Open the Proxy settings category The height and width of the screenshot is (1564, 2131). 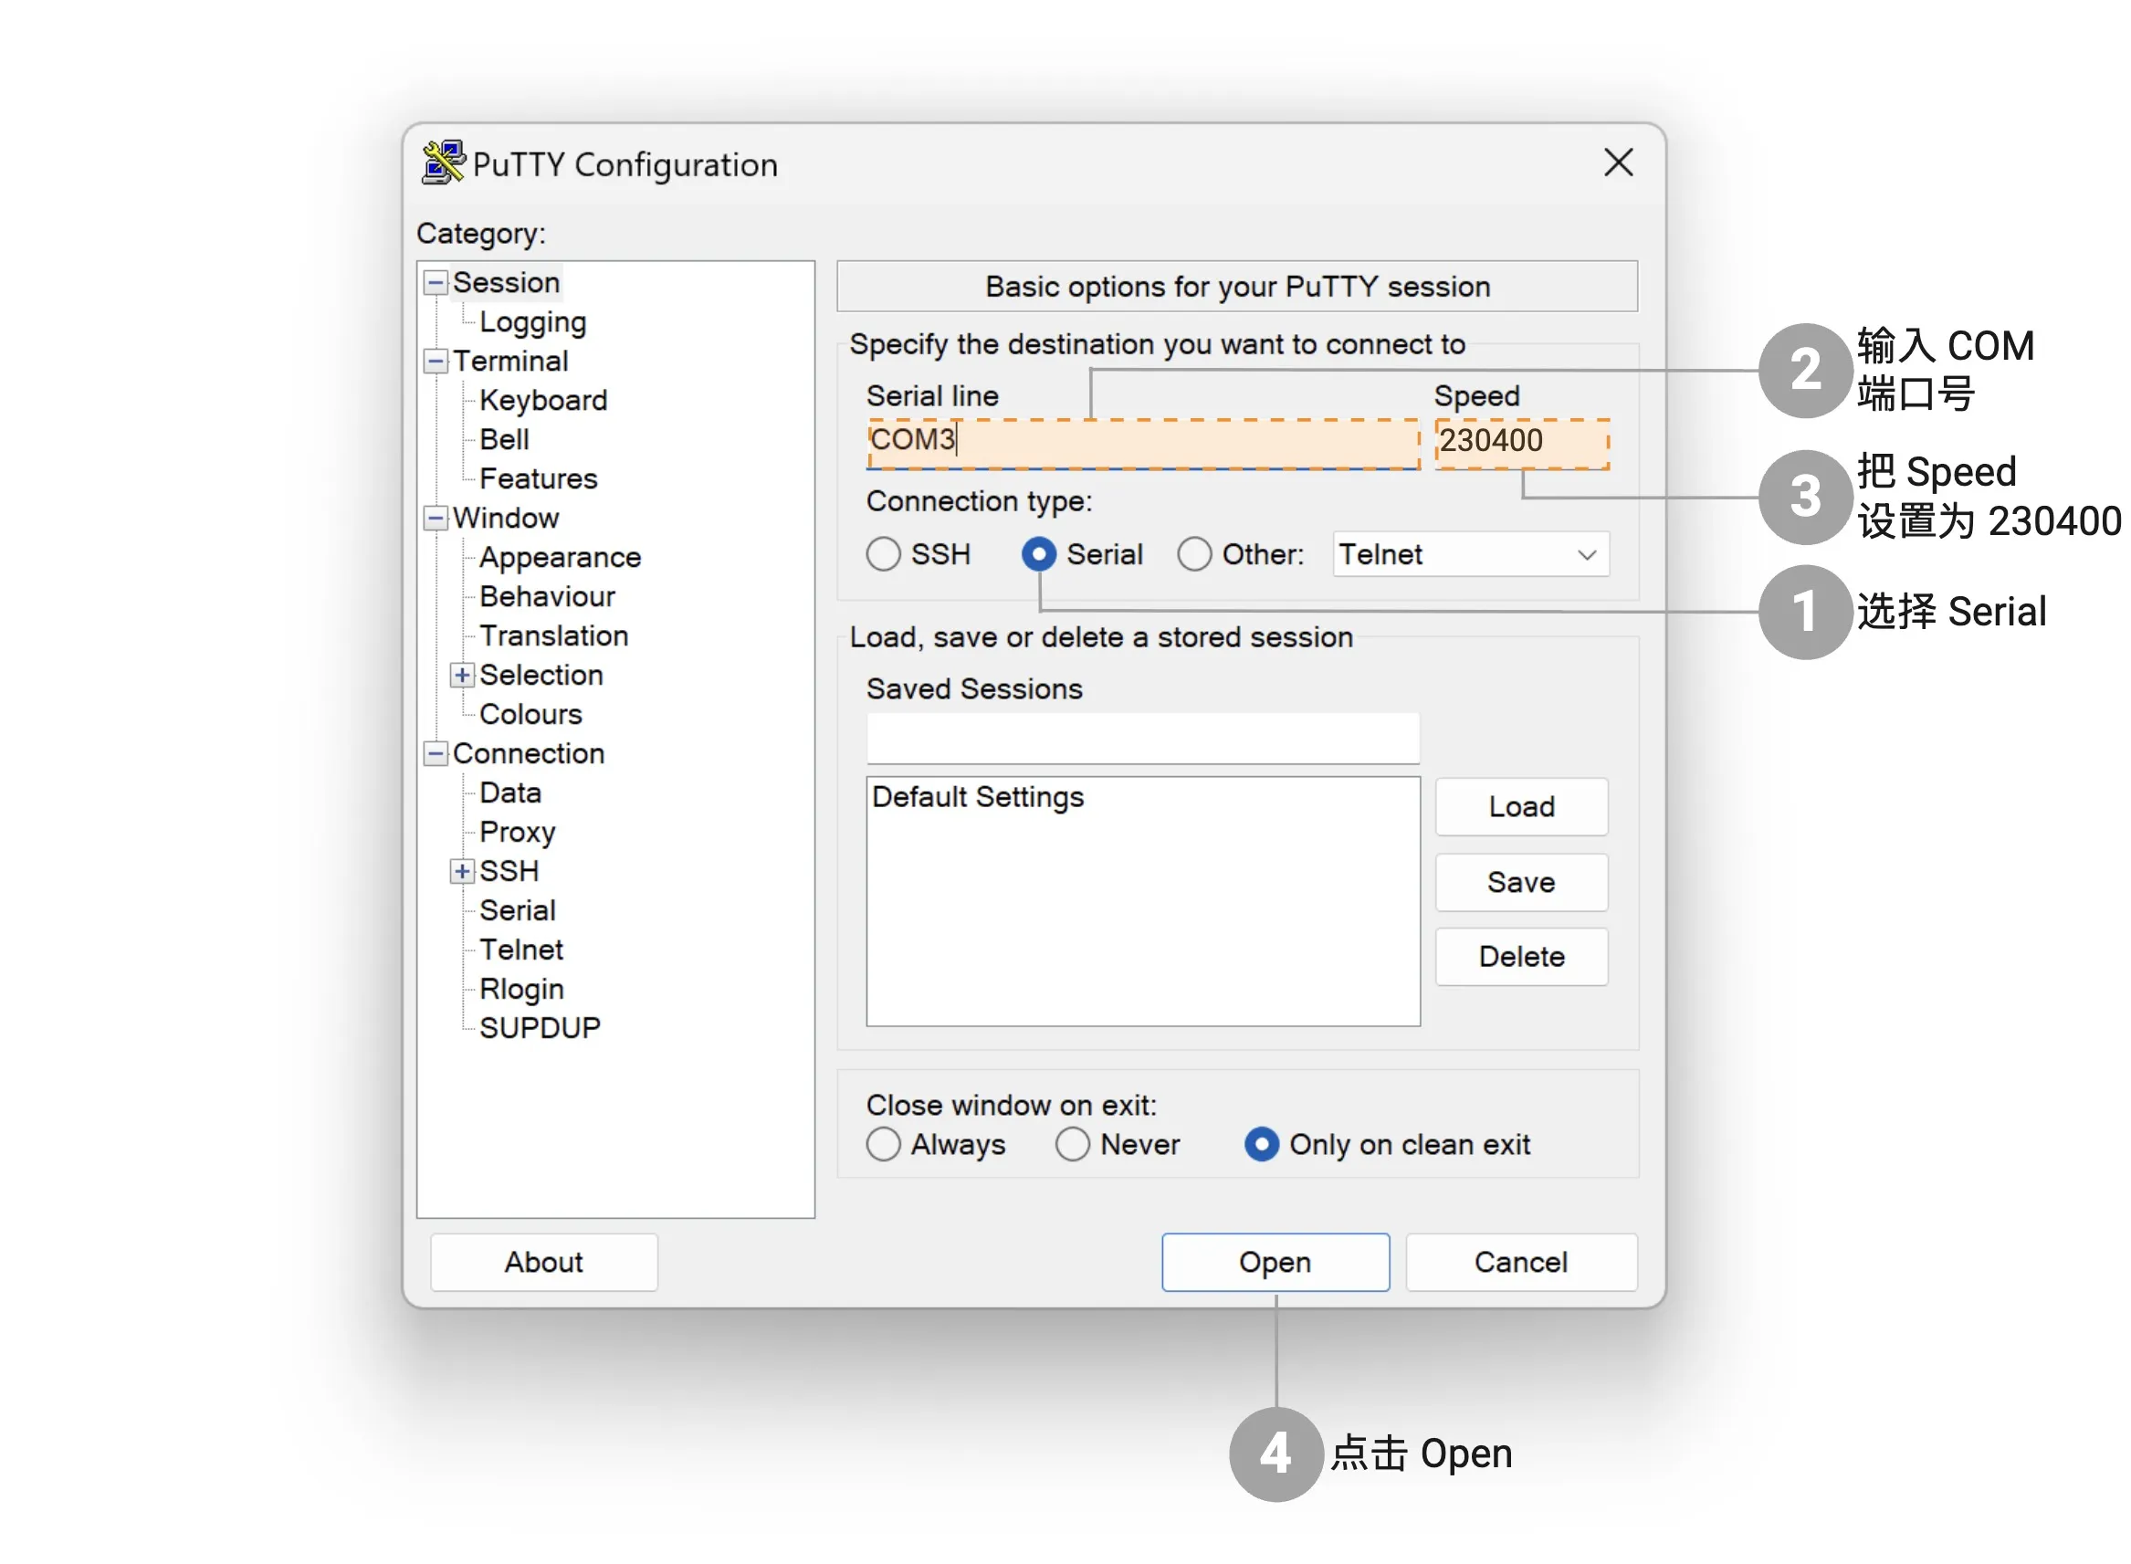517,832
